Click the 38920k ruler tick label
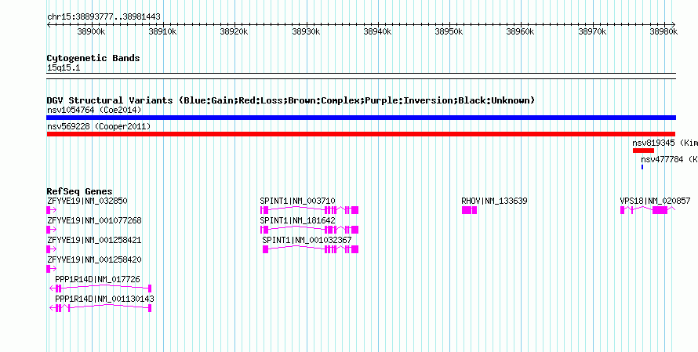698x352 pixels. [x=234, y=31]
